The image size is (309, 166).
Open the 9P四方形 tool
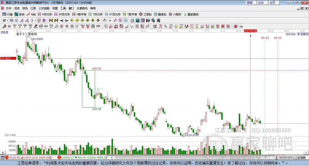(62, 14)
